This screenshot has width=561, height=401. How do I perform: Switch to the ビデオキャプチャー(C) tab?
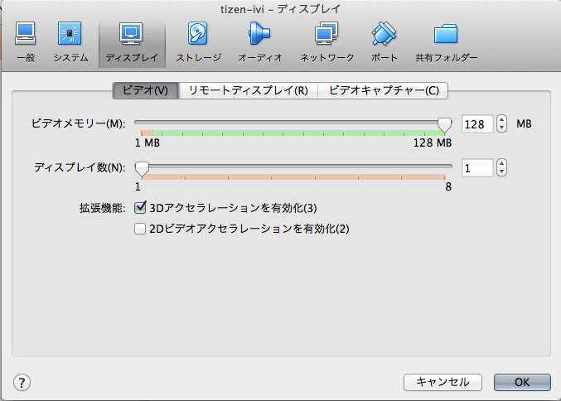(383, 90)
